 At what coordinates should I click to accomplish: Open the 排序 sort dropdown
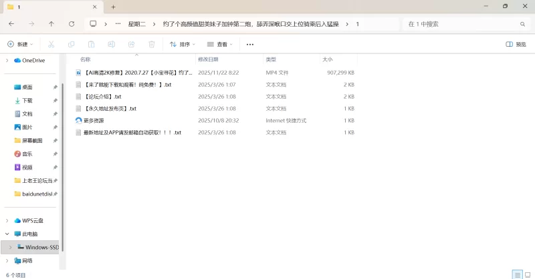click(183, 44)
